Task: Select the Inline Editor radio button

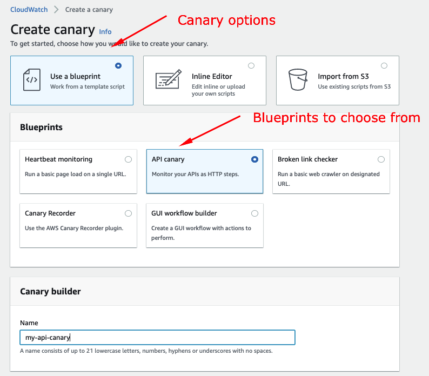Action: pos(251,66)
